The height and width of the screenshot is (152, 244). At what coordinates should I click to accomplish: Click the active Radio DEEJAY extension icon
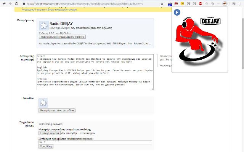pyautogui.click(x=225, y=3)
